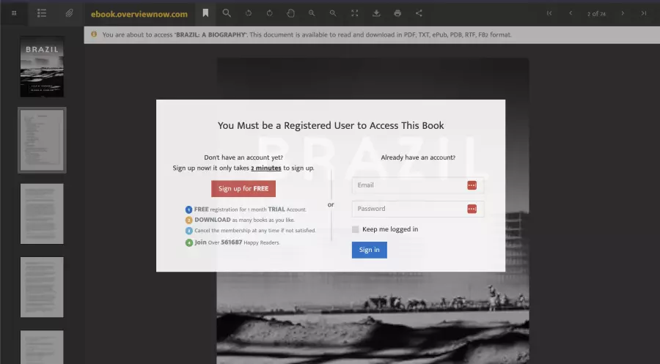The width and height of the screenshot is (660, 364).
Task: Click the blue Sign in button
Action: click(x=369, y=250)
